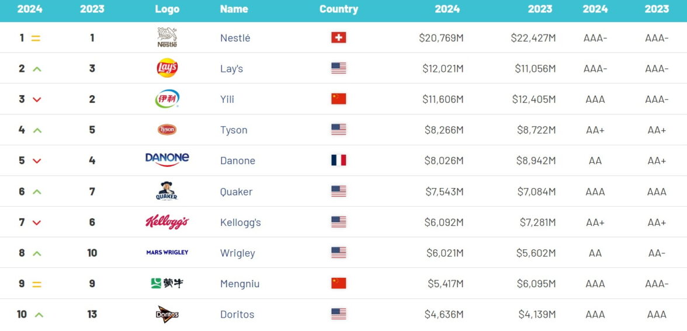Click the red down arrow beside rank 3
The width and height of the screenshot is (687, 331).
(x=37, y=99)
